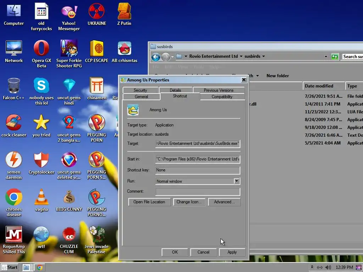Click OK in Among Us Properties
The width and height of the screenshot is (363, 272).
[175, 252]
